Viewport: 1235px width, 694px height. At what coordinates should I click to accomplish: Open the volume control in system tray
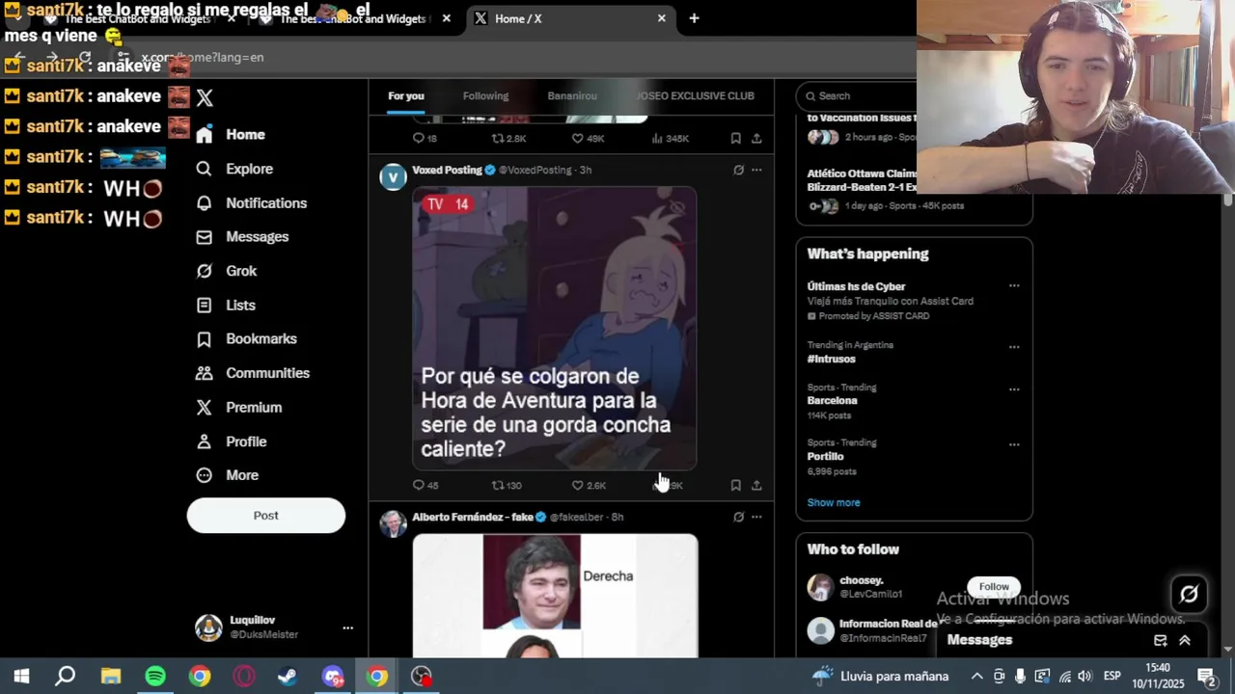(1084, 677)
